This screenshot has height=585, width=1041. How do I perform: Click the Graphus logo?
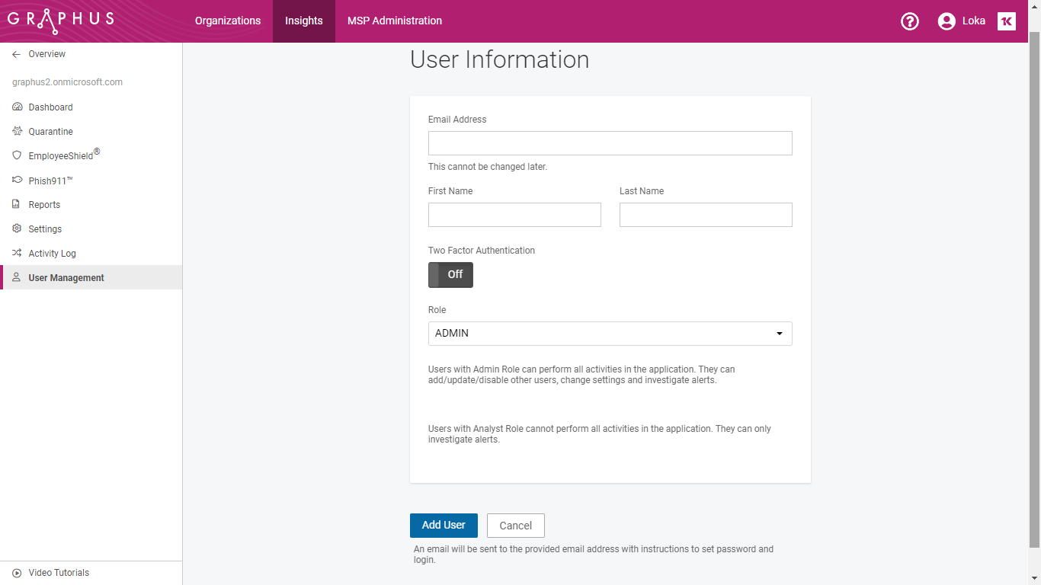[x=61, y=21]
